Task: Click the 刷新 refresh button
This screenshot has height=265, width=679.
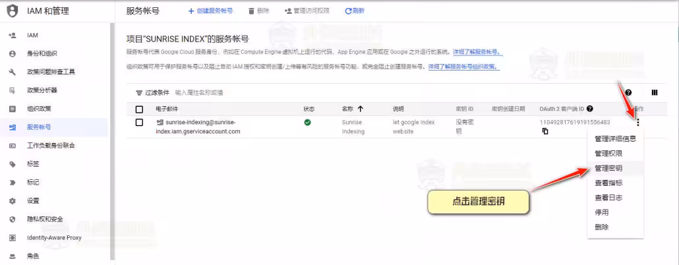Action: (355, 11)
